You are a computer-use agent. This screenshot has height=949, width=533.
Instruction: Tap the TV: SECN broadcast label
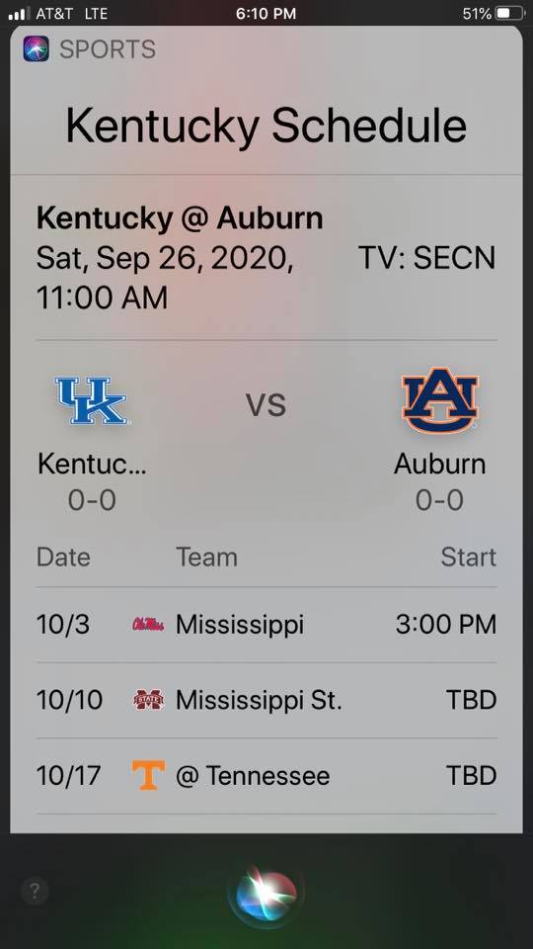[x=426, y=258]
